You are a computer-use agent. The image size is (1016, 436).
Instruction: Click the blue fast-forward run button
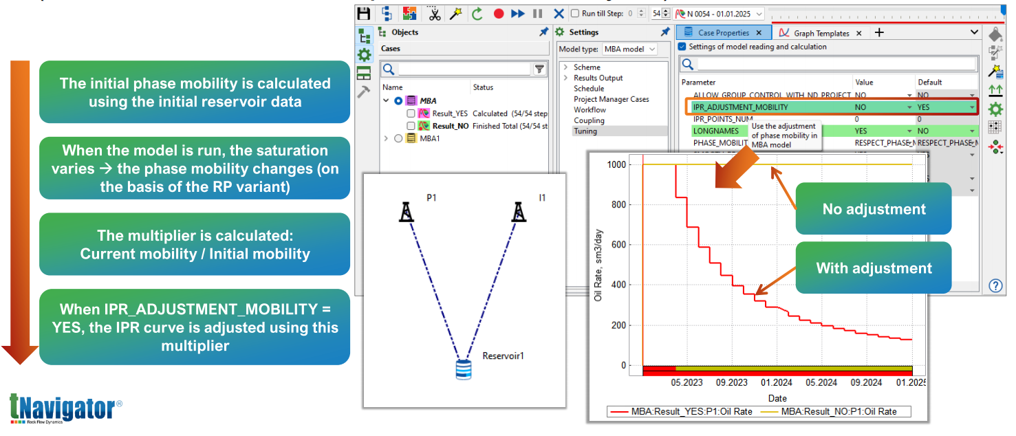click(x=518, y=13)
